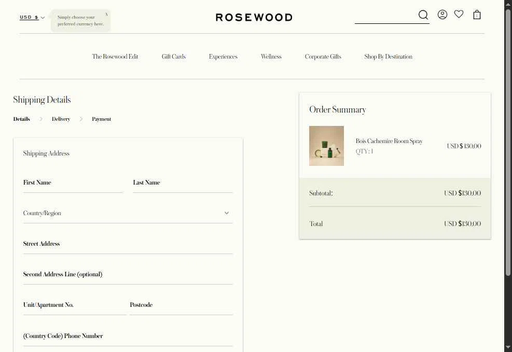This screenshot has height=352, width=512.
Task: Open The Rosewood Edit menu
Action: (x=115, y=57)
